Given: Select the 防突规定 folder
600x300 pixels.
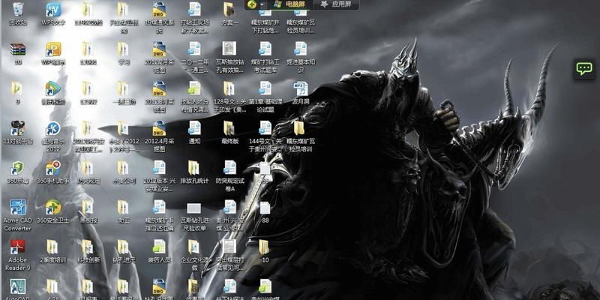Looking at the screenshot, I should point(88,172).
